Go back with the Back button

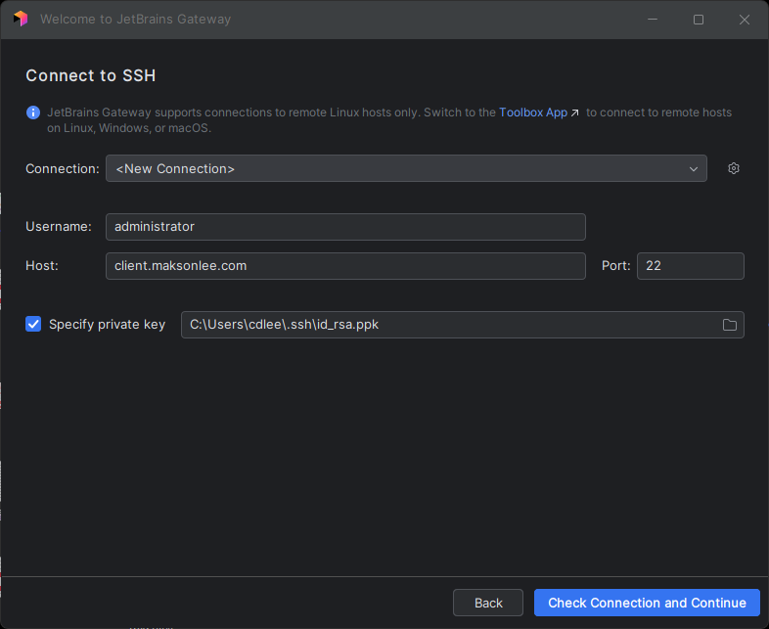click(488, 603)
